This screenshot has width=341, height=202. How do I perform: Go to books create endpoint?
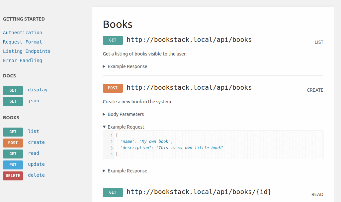36,142
